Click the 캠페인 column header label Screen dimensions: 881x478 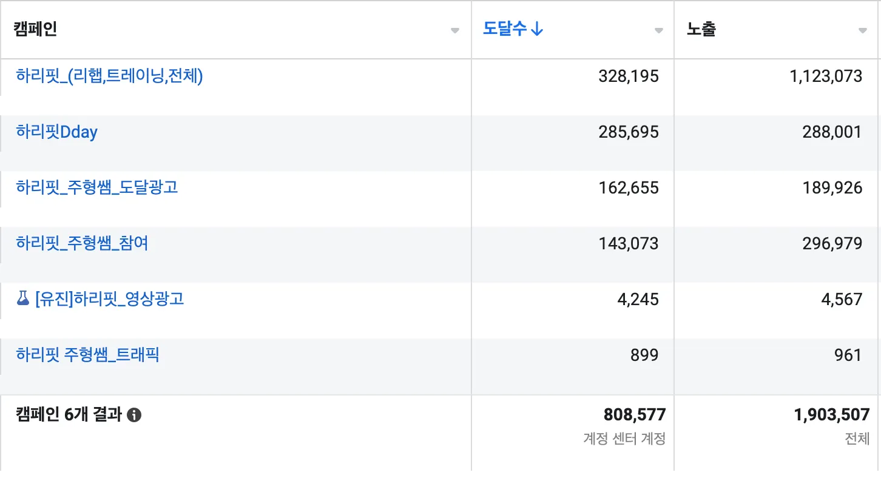(x=35, y=29)
